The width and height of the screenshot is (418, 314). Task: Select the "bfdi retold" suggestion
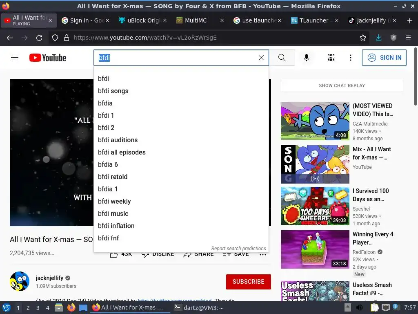click(181, 177)
